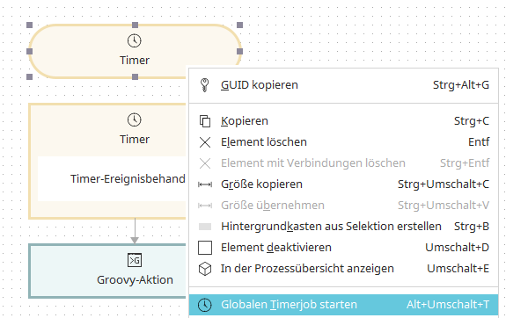
Task: Click the X icon beside Element löschen
Action: (205, 142)
